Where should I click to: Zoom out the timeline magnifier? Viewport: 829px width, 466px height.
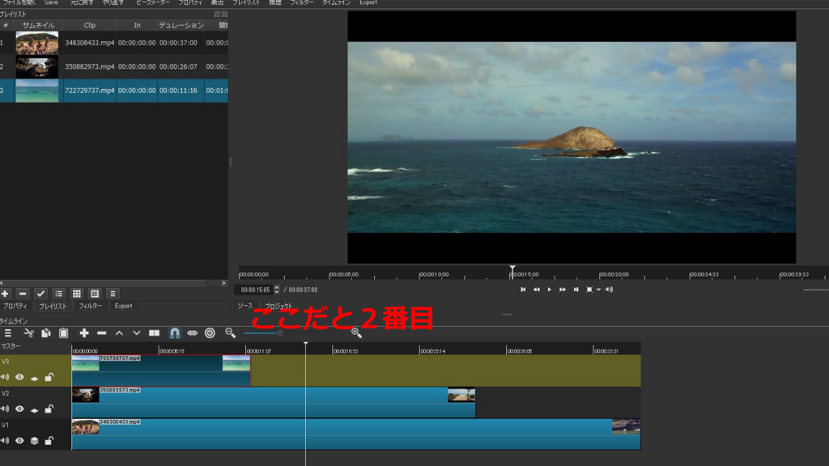[230, 333]
